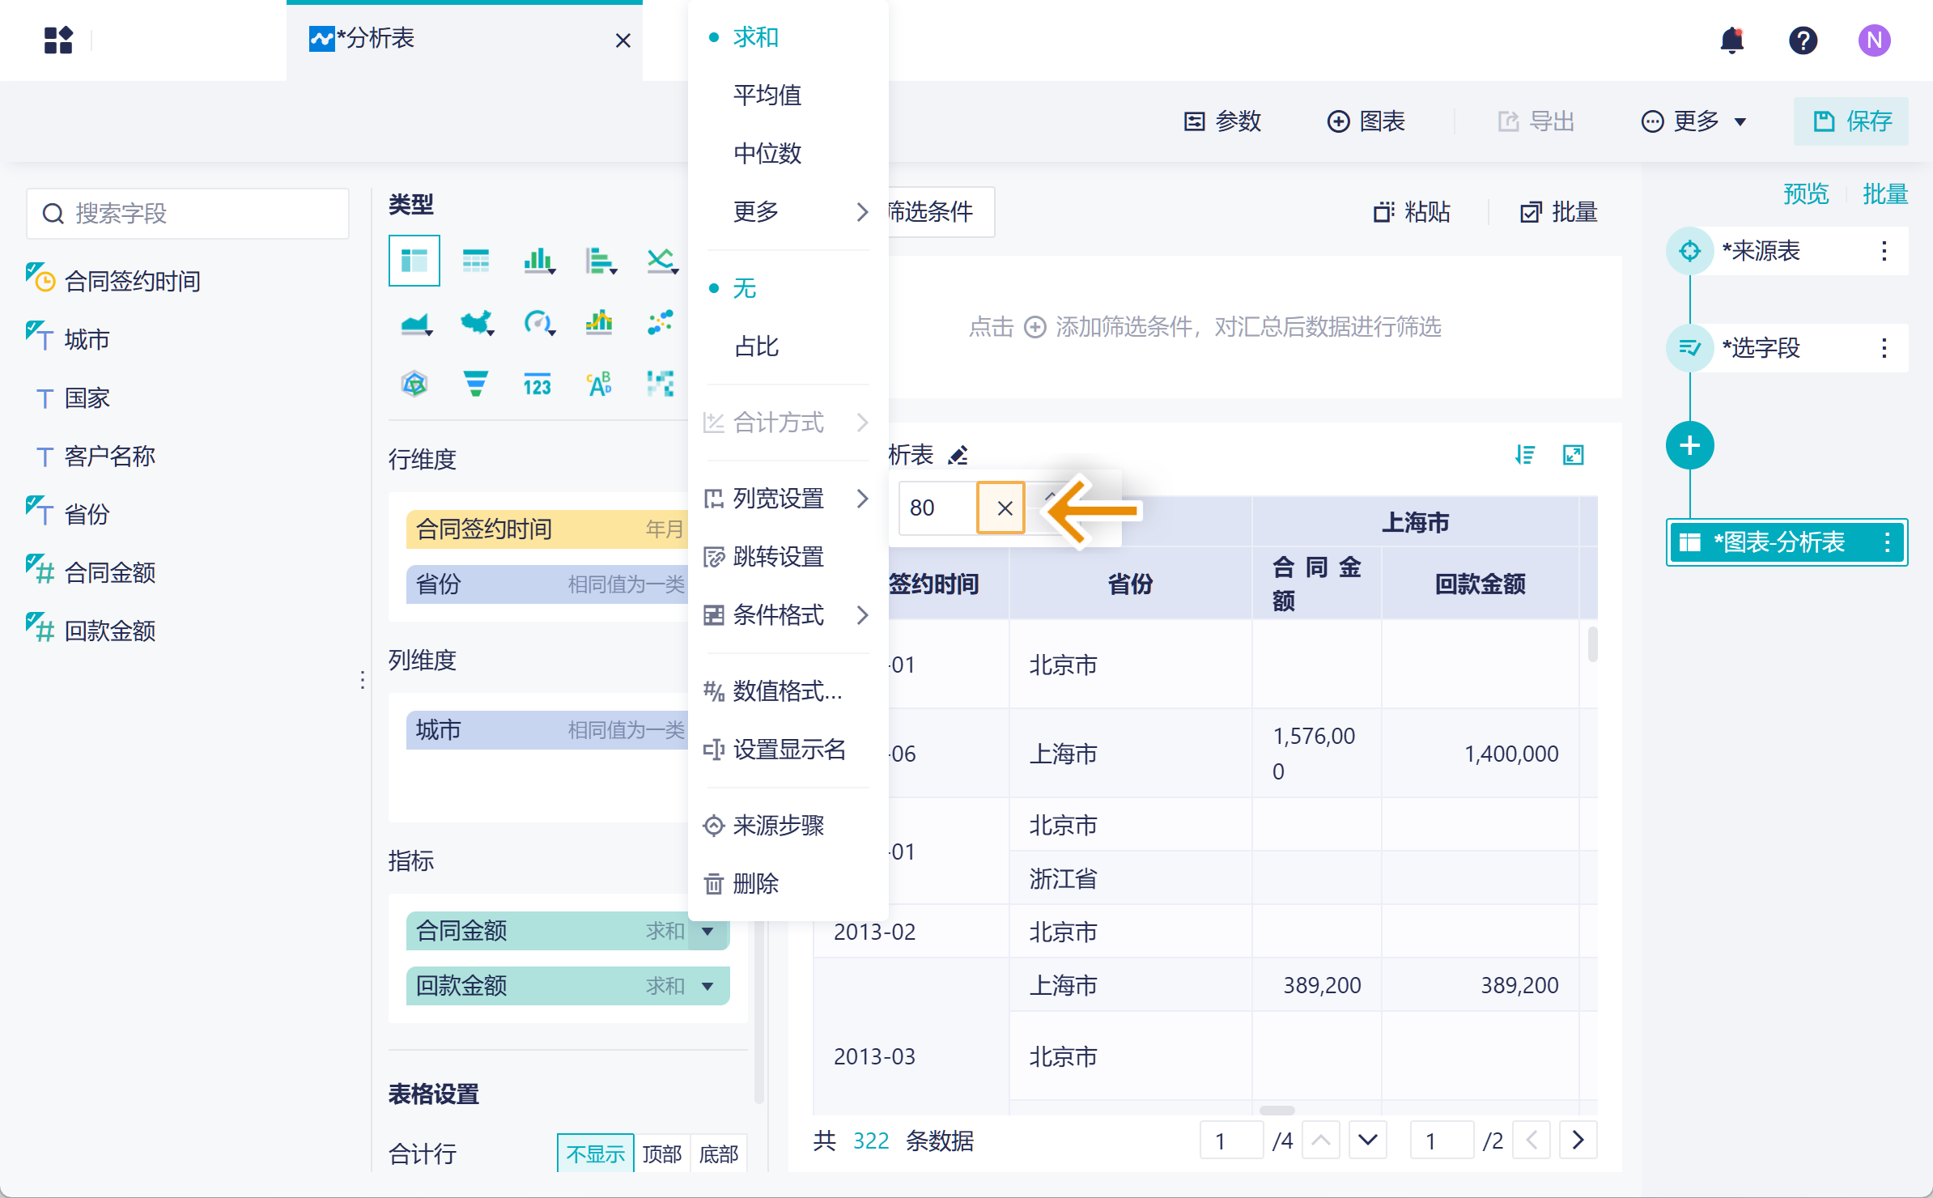Select 删除 in context menu
1933x1198 pixels.
[754, 883]
